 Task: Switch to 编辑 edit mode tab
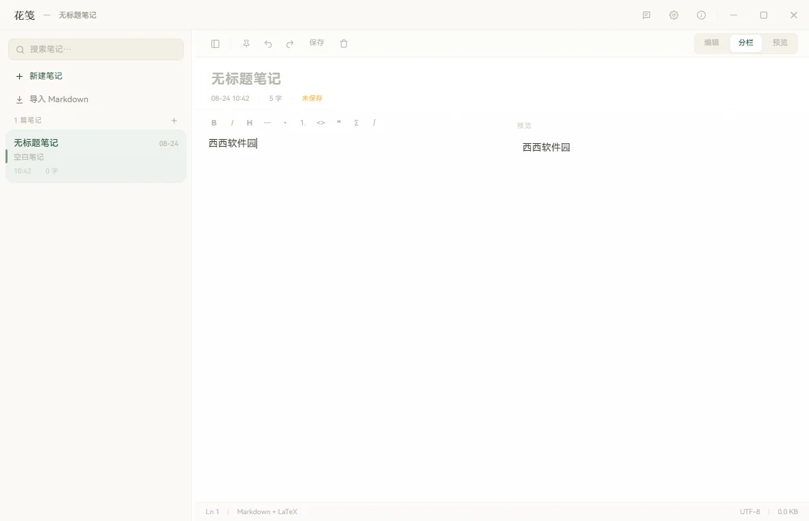[712, 43]
